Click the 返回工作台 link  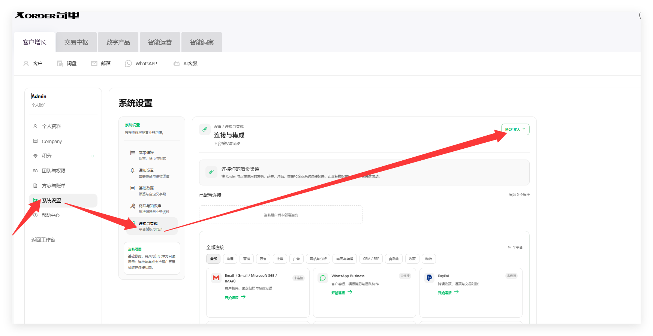pyautogui.click(x=43, y=240)
